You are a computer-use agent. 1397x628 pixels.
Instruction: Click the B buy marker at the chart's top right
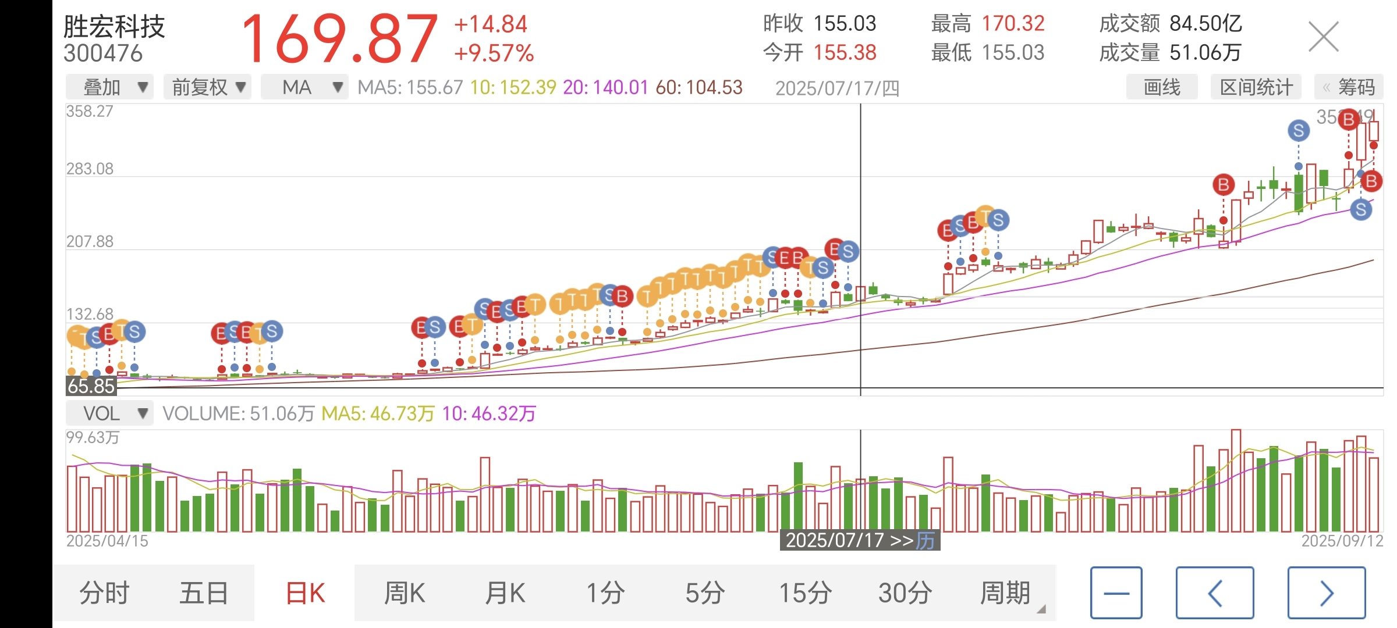coord(1349,120)
